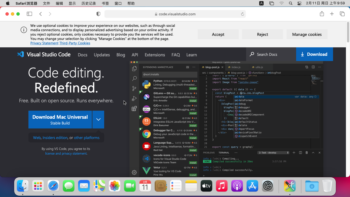Open the privacy report shield icon
The image size is (350, 197).
coord(98,14)
